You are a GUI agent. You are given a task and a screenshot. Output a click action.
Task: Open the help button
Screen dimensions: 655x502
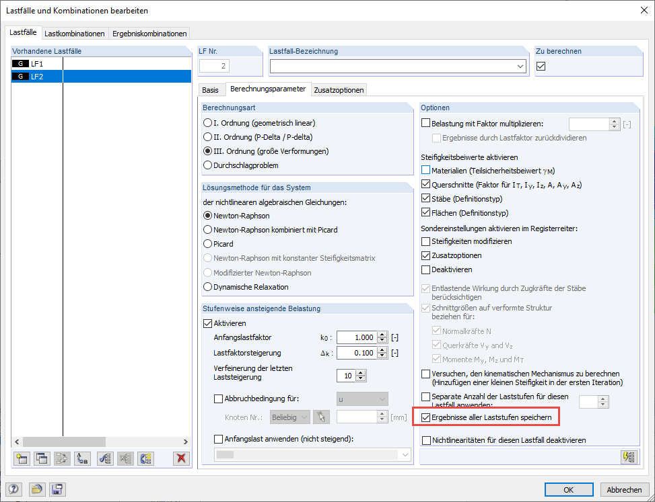pos(13,489)
